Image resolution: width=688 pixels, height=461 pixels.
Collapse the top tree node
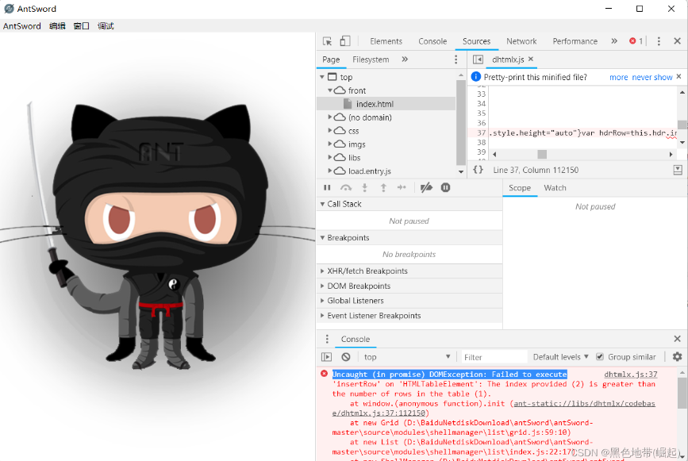322,77
